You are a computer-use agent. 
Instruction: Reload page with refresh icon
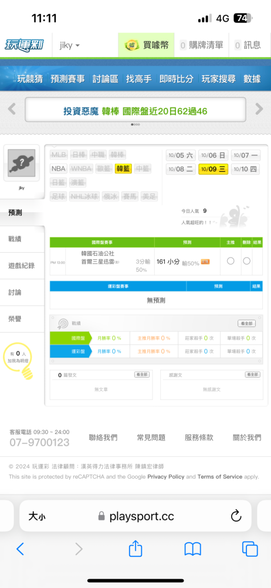tap(236, 516)
